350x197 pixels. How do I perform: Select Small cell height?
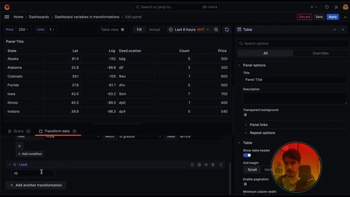coord(252,170)
